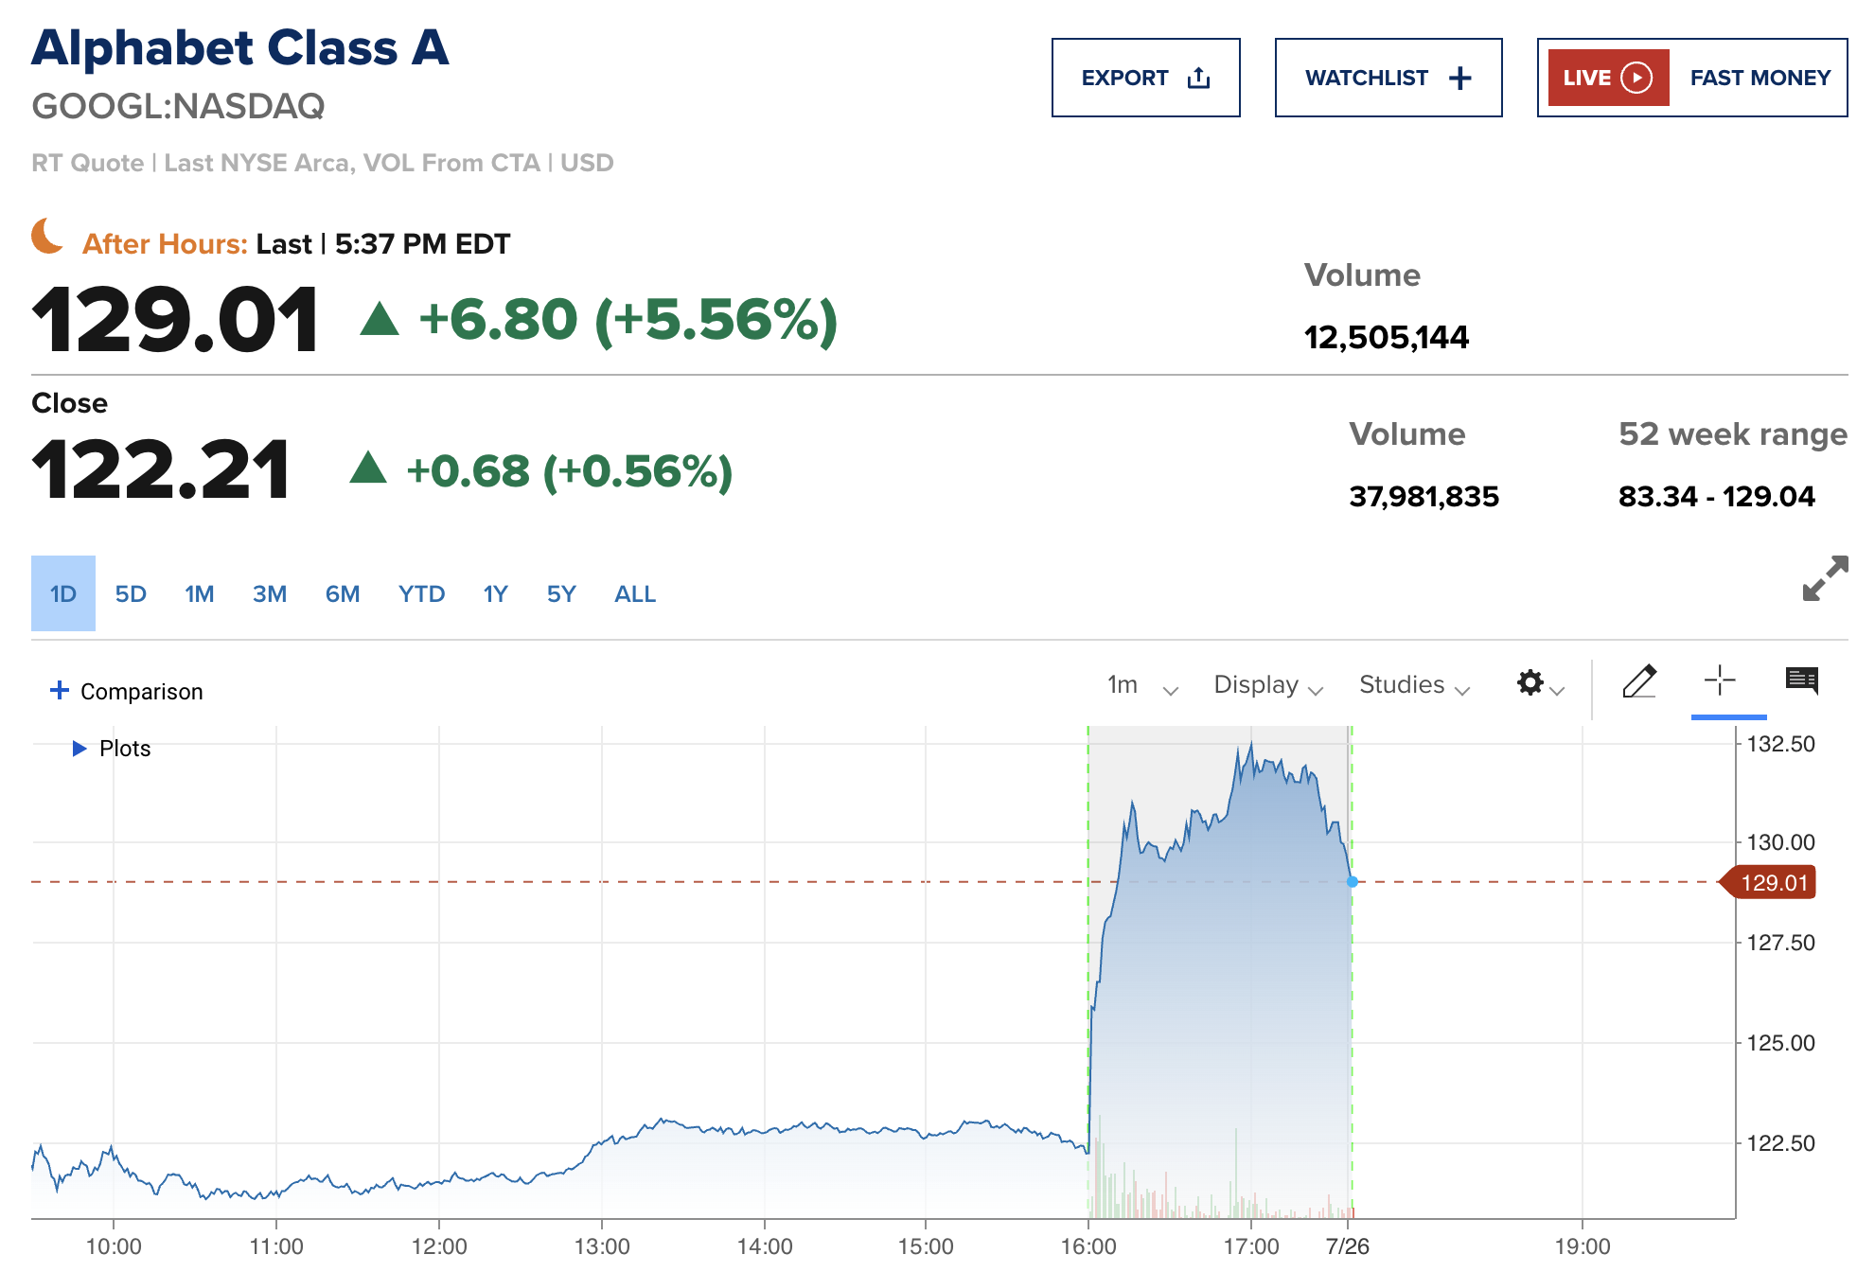Click the 129.01 price marker on axis

(x=1773, y=883)
